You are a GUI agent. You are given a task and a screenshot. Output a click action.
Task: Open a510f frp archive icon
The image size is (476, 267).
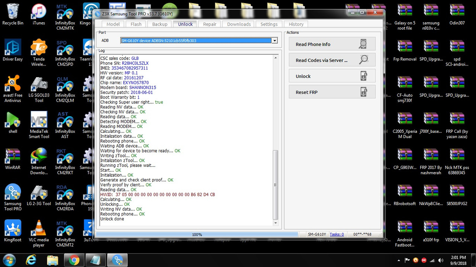(431, 231)
